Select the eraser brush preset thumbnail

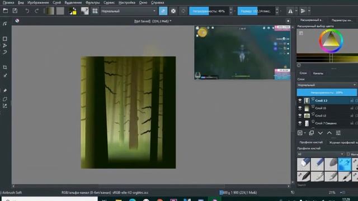303,164
